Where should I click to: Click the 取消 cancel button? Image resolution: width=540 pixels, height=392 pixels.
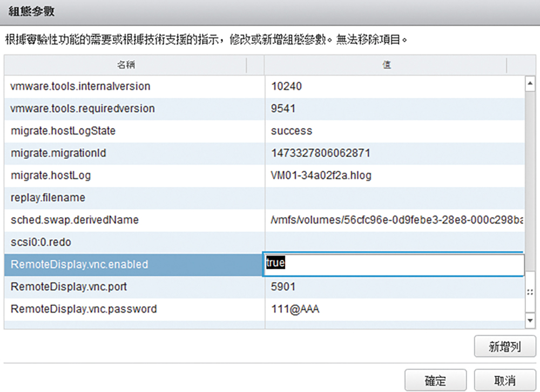point(504,380)
